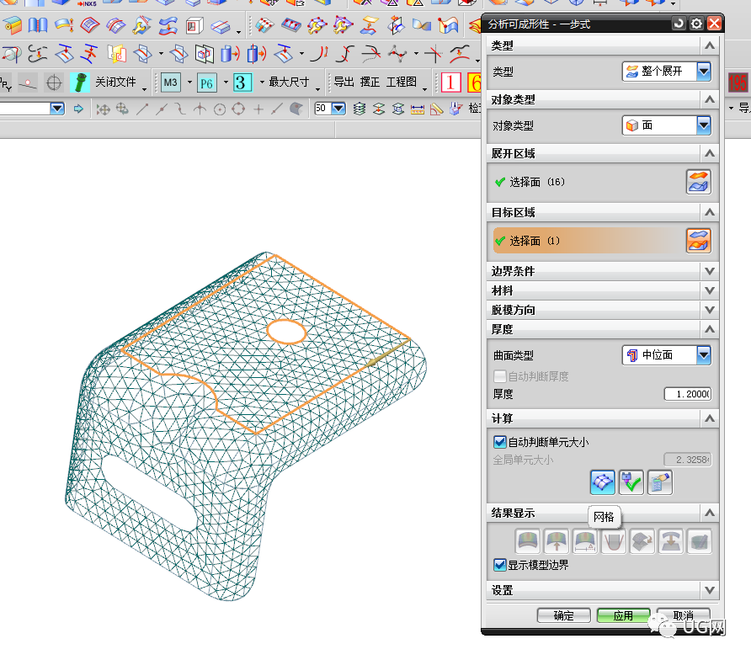Click the 厚度 value input field
The width and height of the screenshot is (751, 660).
point(688,394)
